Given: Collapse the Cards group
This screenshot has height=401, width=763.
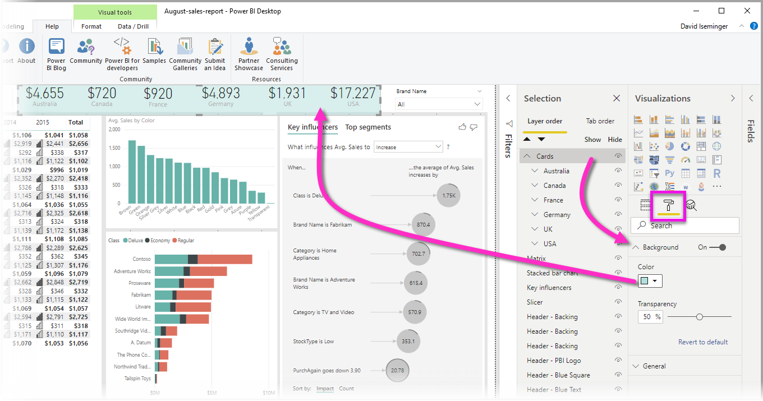Looking at the screenshot, I should (527, 156).
